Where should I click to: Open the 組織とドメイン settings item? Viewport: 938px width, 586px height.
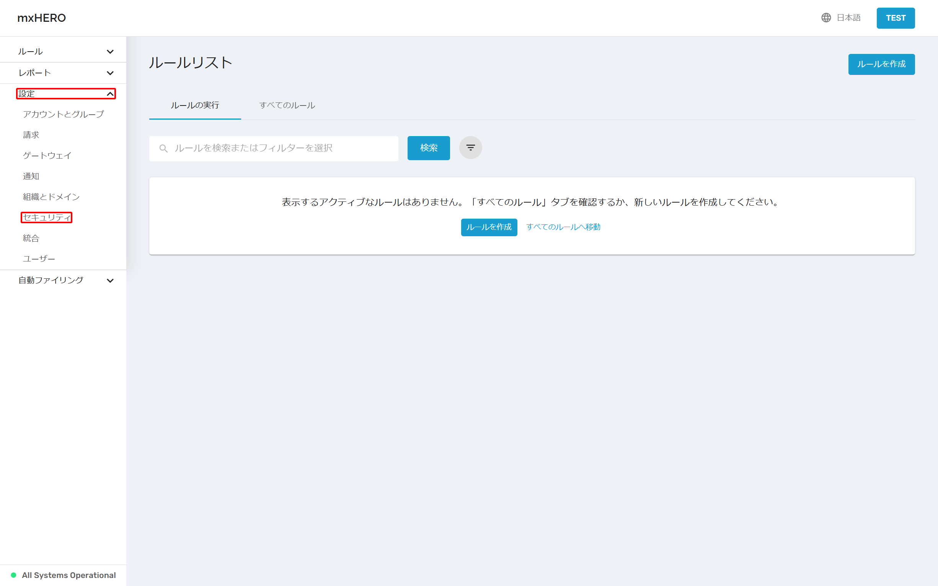click(51, 197)
